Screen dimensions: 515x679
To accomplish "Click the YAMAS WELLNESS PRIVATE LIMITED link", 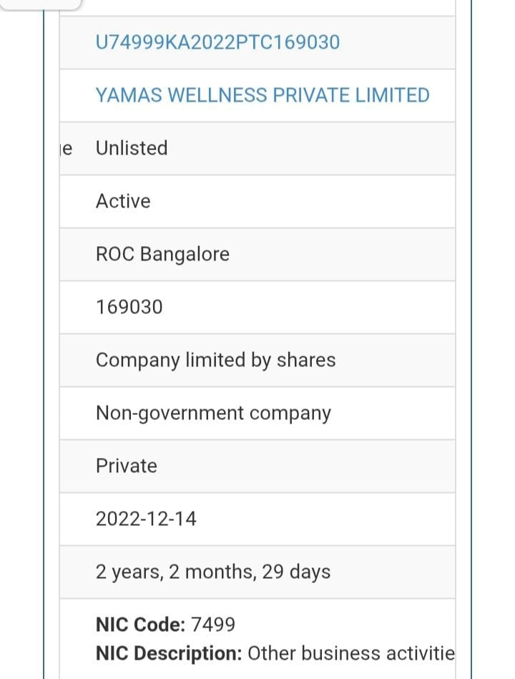I will coord(263,96).
